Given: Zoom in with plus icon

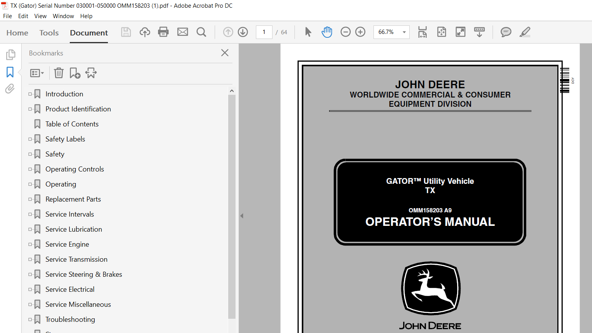Looking at the screenshot, I should click(360, 32).
